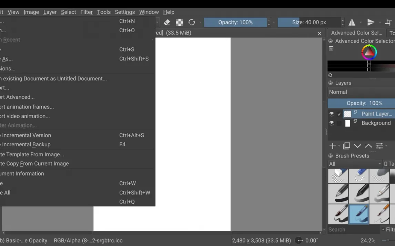Click the reload original preset icon
The height and width of the screenshot is (246, 395).
(192, 22)
